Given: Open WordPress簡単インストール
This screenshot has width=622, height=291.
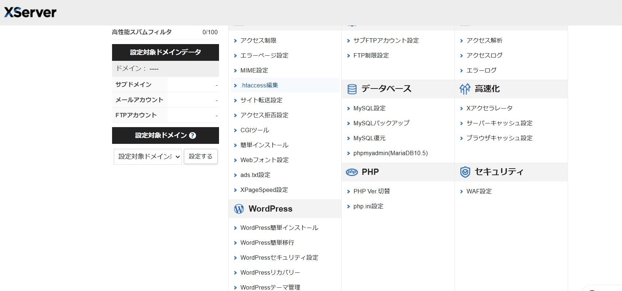Looking at the screenshot, I should pos(279,228).
